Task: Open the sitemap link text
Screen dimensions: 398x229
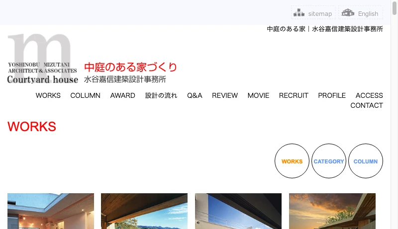Action: click(x=320, y=14)
